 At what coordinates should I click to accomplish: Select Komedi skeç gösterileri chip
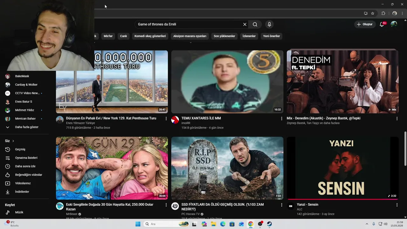[x=150, y=36]
